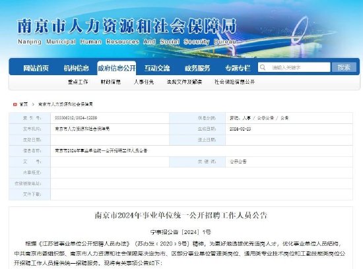Open the 机构信息 menu item
363x269 pixels.
pos(77,68)
